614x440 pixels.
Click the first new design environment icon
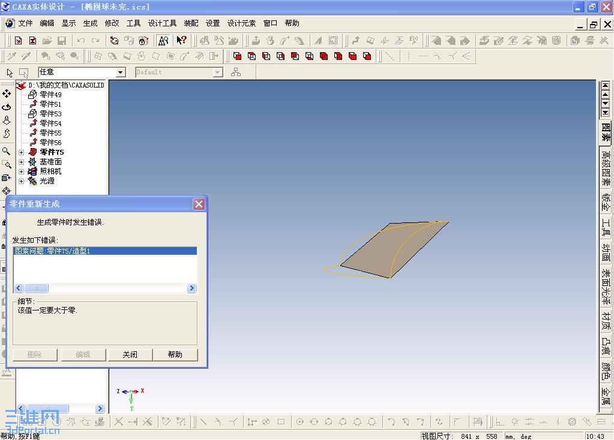[x=18, y=40]
